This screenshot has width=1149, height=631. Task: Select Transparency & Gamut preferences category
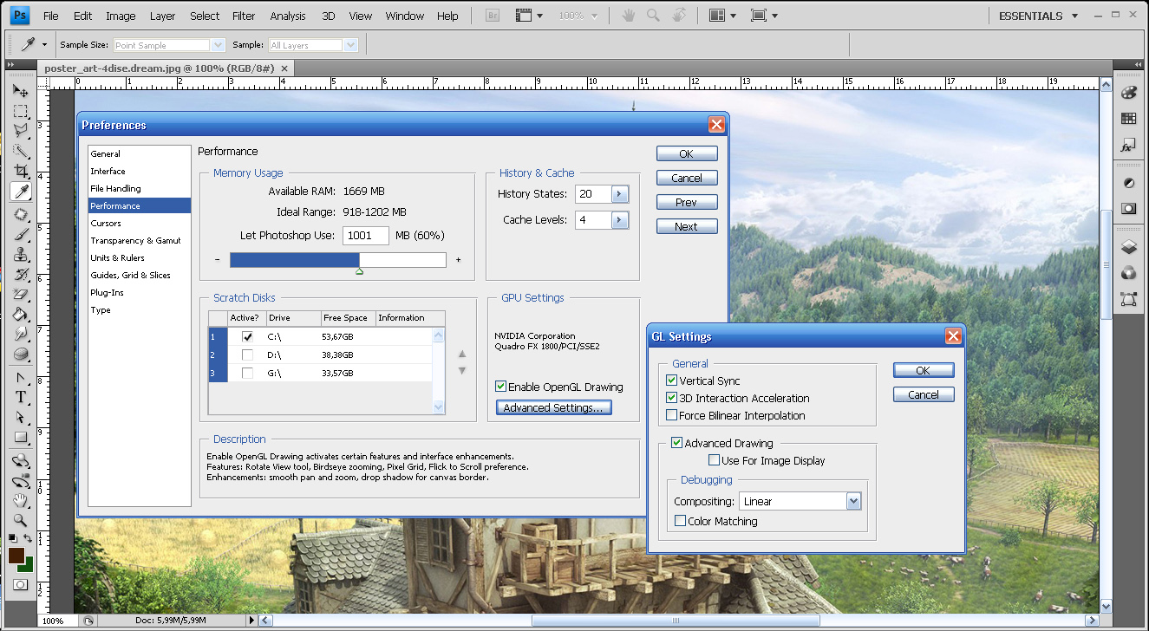coord(135,240)
